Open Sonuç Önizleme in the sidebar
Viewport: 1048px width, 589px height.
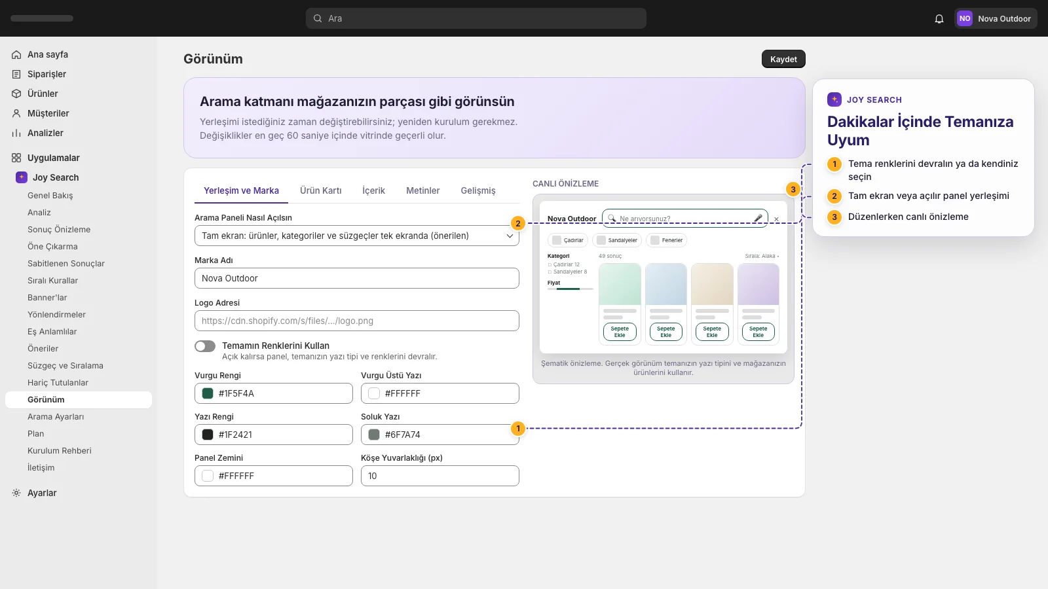[x=59, y=230]
